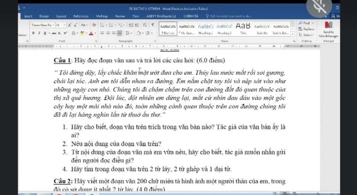Justify the paragraph text
The image size is (357, 195).
[x=120, y=33]
